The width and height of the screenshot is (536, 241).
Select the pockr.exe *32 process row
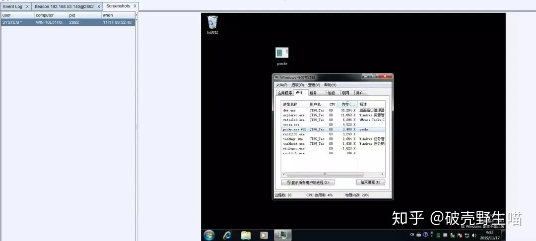click(x=333, y=129)
